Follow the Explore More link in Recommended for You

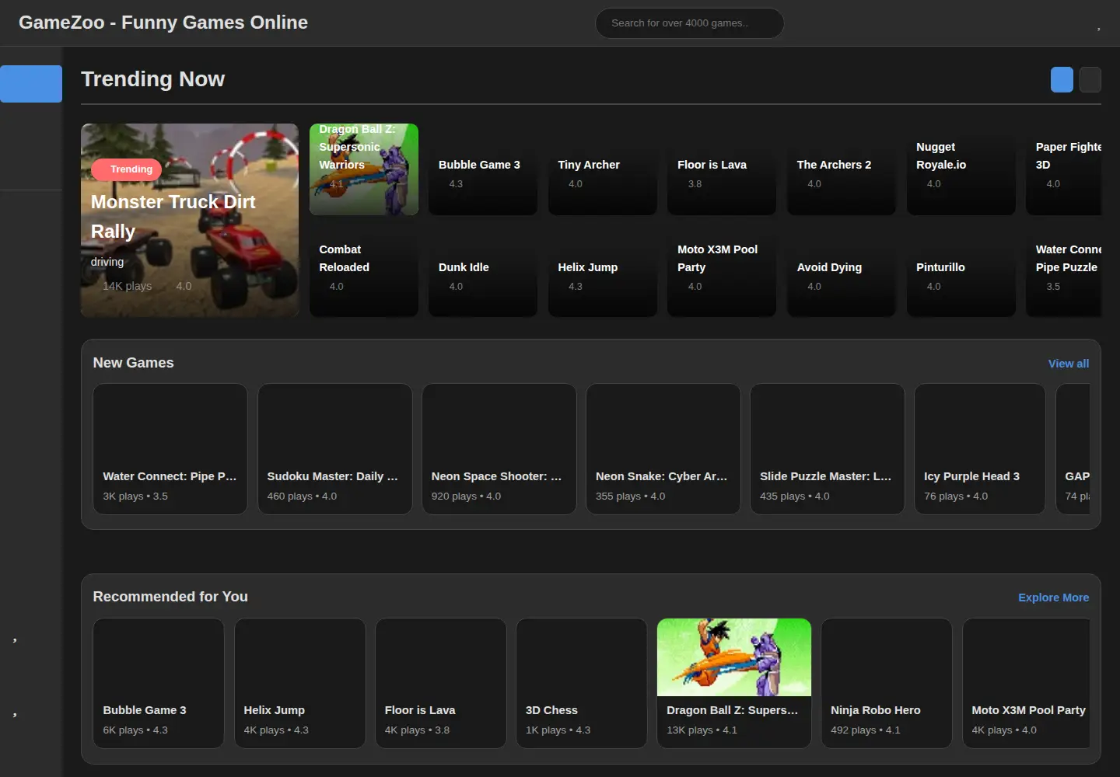[x=1054, y=598]
